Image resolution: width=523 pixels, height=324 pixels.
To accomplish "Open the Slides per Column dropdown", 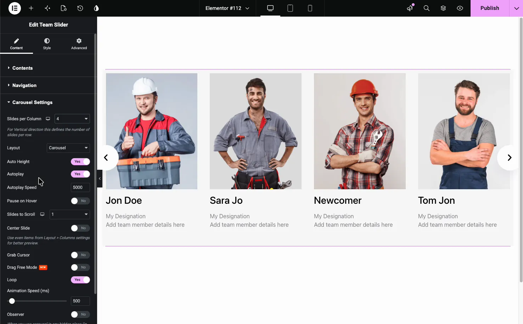I will (x=72, y=119).
